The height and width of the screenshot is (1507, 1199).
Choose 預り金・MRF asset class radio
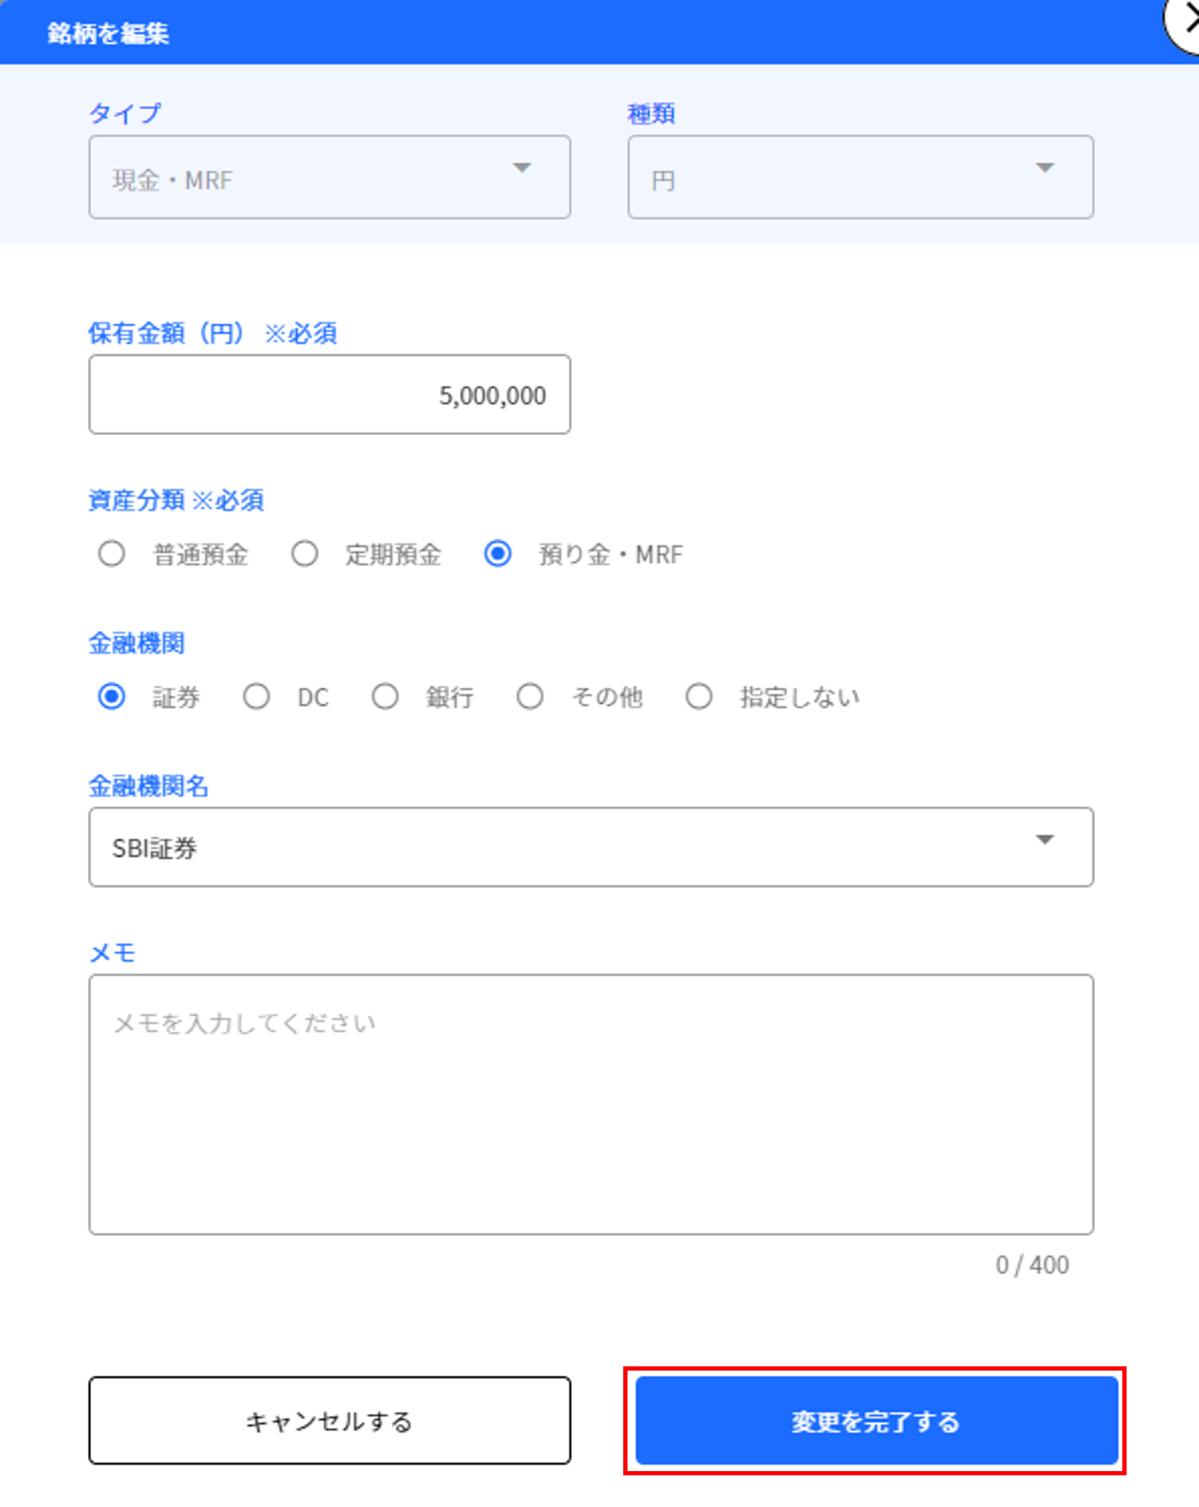[x=497, y=554]
